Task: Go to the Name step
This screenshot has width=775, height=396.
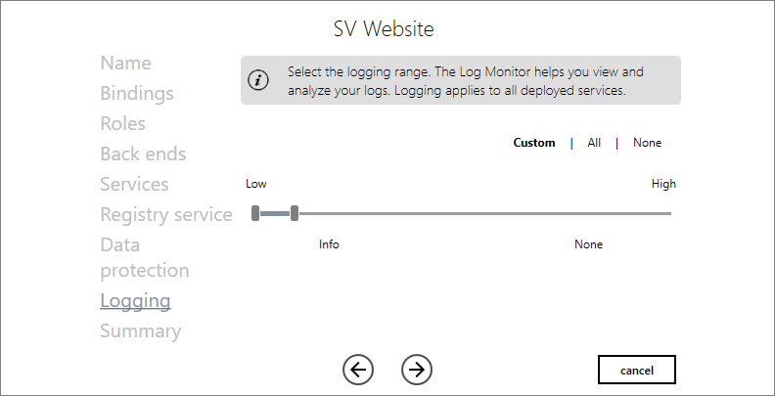Action: point(125,63)
